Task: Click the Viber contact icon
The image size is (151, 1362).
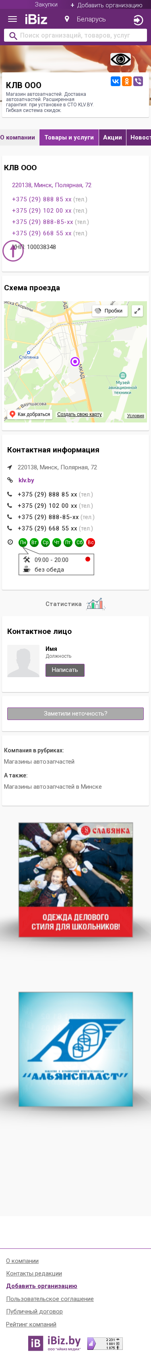Action: point(138,81)
